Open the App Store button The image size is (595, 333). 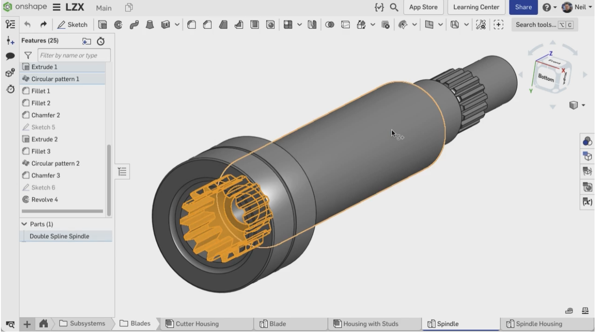point(423,7)
